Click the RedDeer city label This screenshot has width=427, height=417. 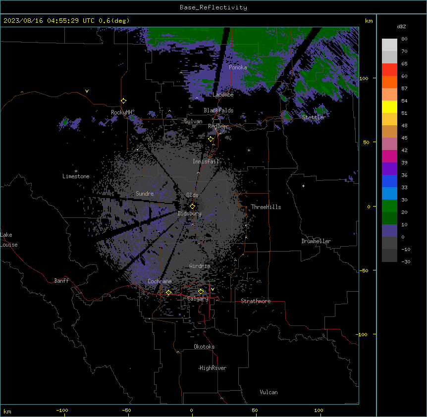[218, 126]
